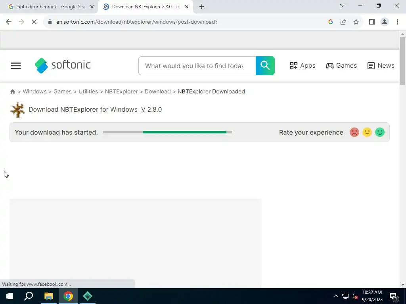Screen dimensions: 406x304
Task: Click 'Your download has started.' text
Action: 56,132
